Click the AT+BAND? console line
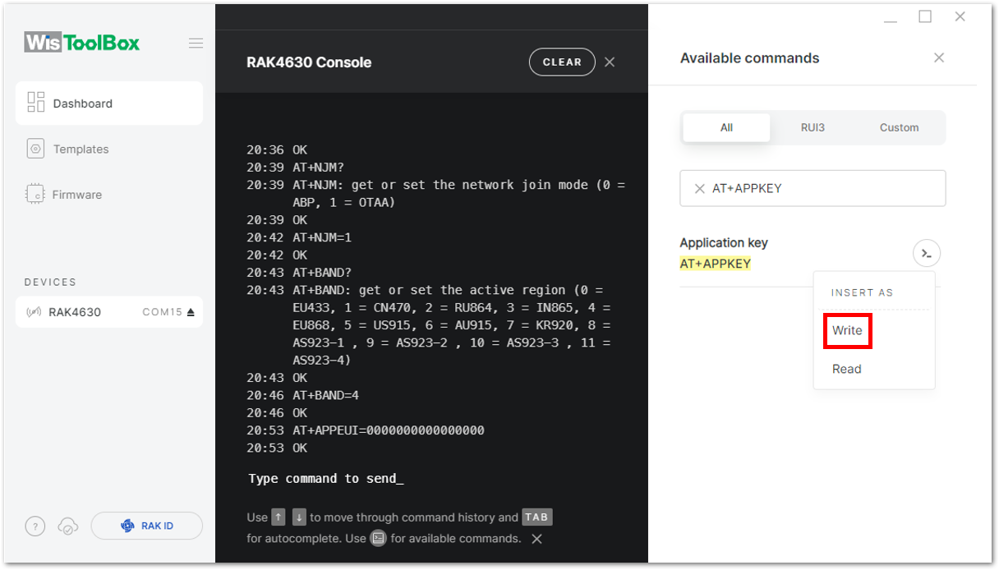Viewport: 999px width, 570px height. 322,273
